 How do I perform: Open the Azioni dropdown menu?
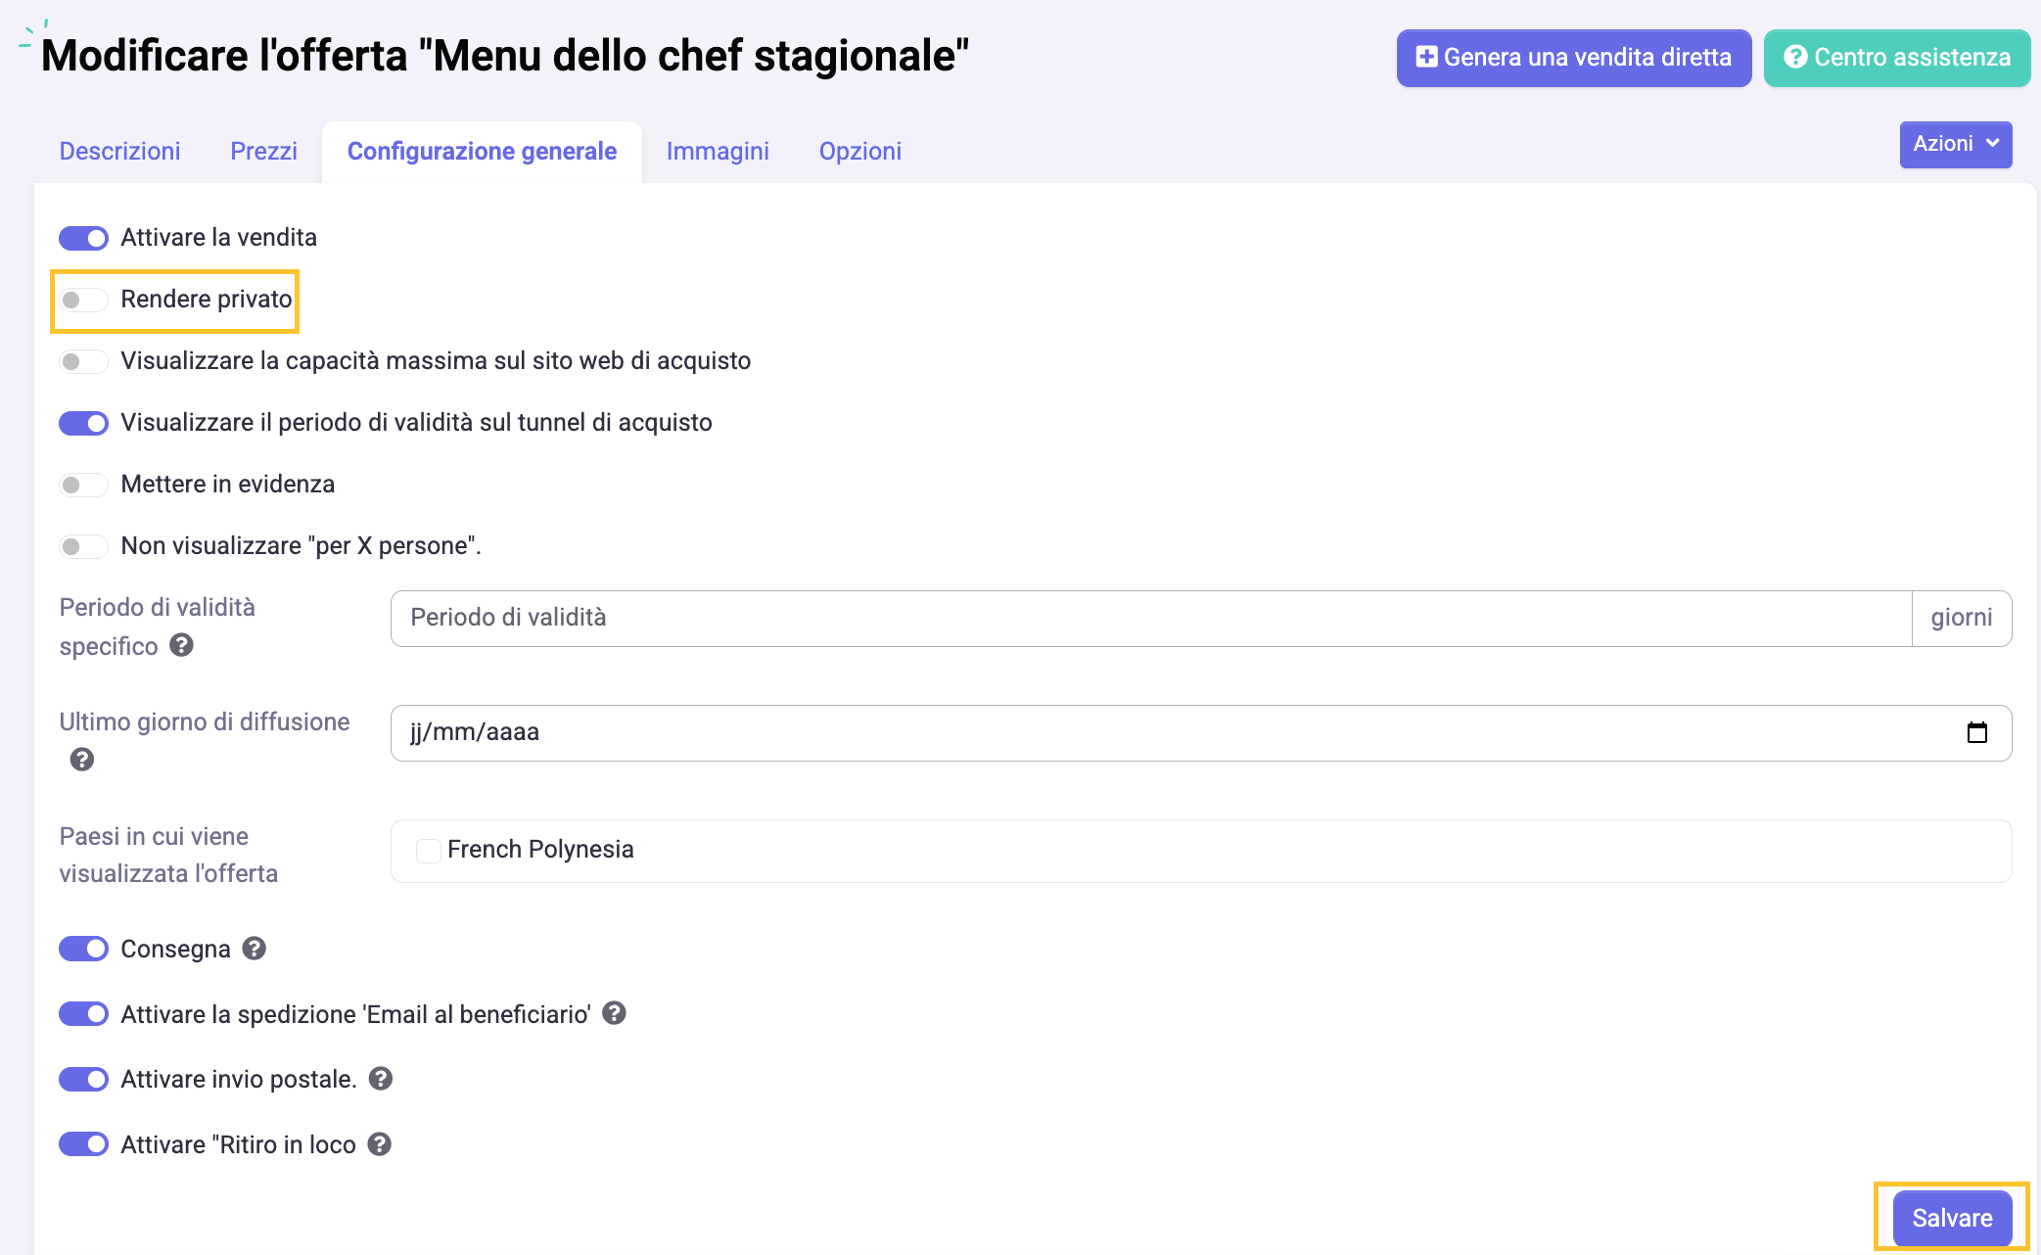[1955, 144]
